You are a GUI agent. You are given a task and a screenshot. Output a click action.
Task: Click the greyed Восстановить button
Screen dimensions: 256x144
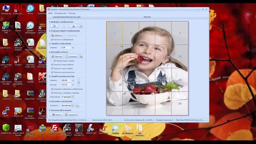coord(71,35)
